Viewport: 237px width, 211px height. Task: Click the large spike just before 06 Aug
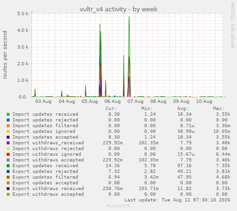[x=100, y=60]
